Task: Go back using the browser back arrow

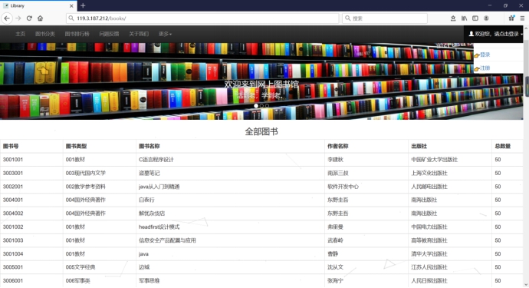Action: click(7, 18)
